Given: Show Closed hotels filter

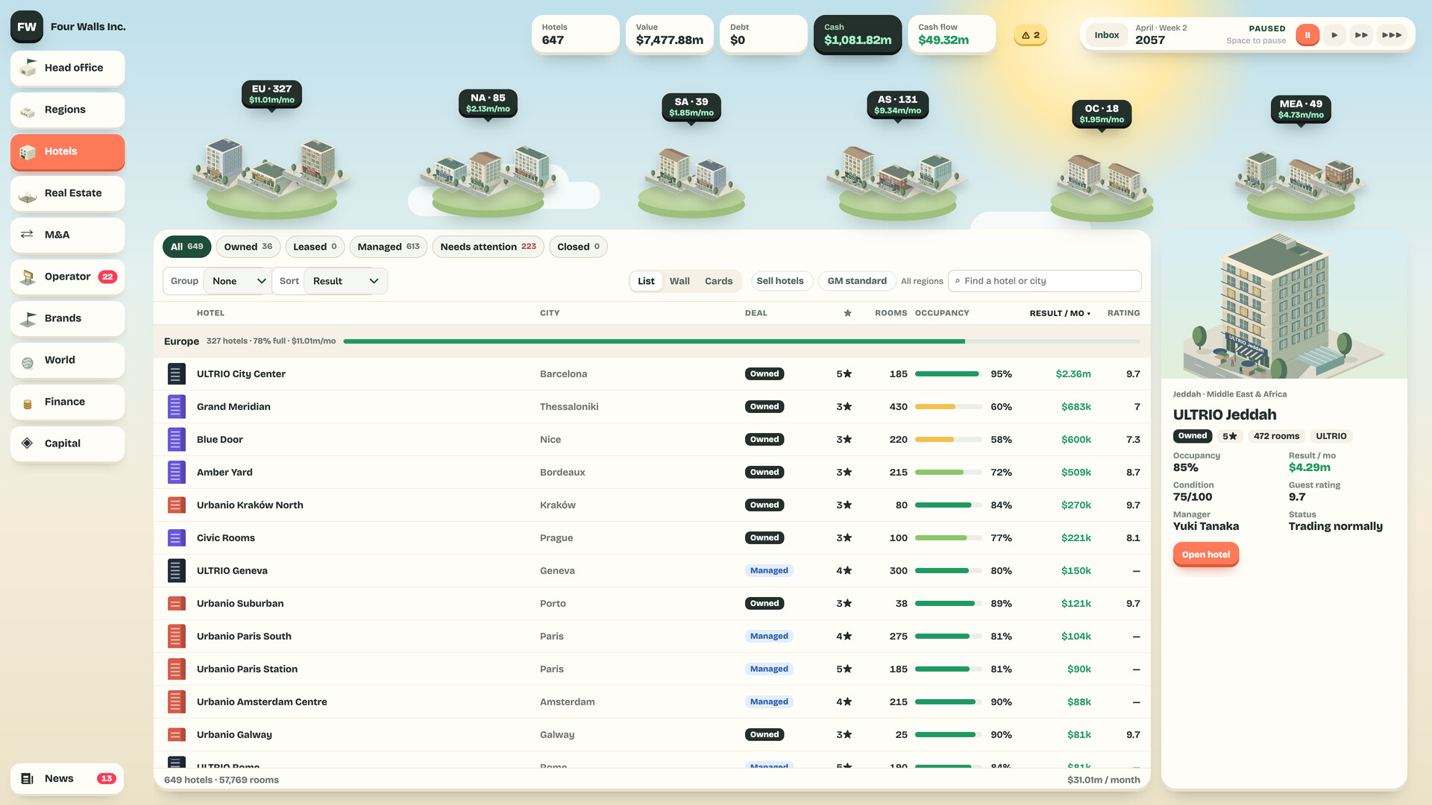Looking at the screenshot, I should [x=578, y=247].
